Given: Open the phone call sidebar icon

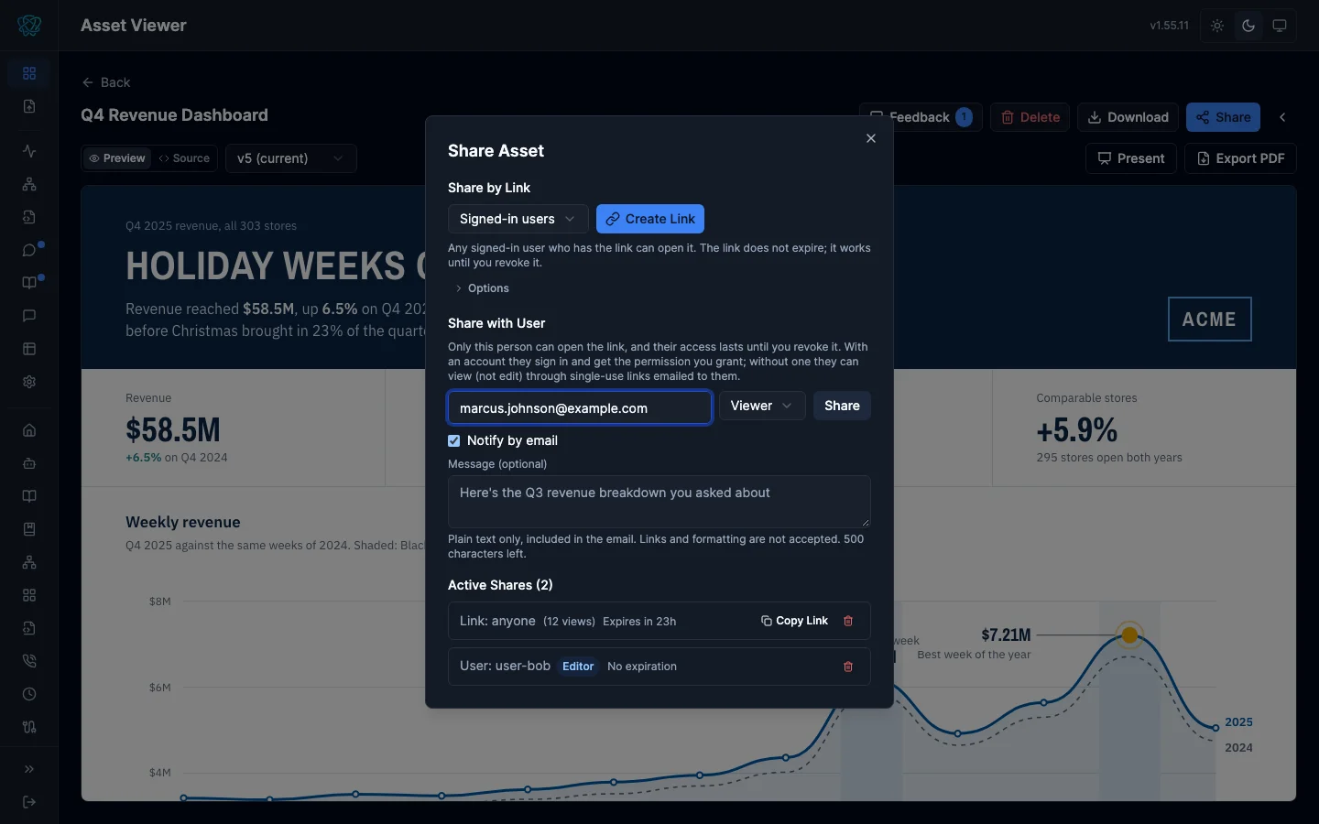Looking at the screenshot, I should pyautogui.click(x=29, y=661).
